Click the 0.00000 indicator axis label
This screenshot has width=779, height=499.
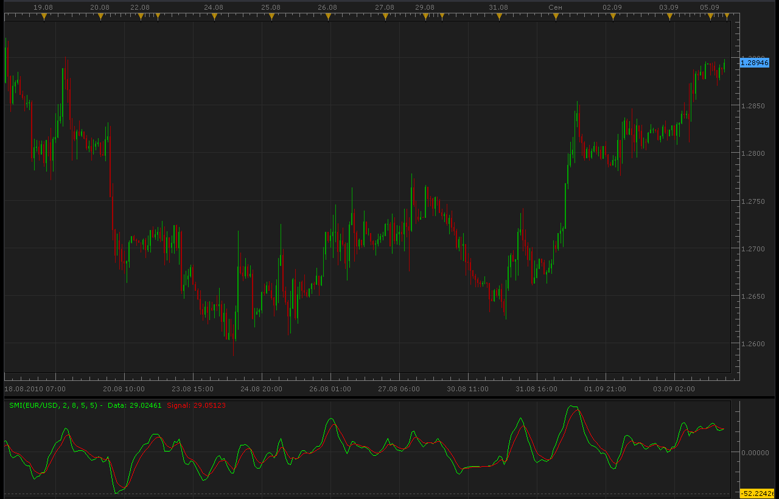click(755, 452)
